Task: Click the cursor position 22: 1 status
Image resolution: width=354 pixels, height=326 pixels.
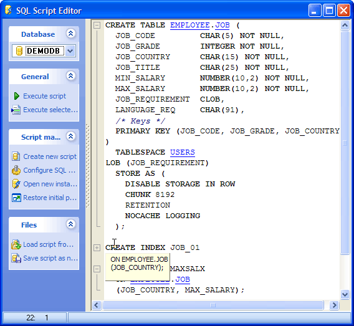Action: [35, 318]
